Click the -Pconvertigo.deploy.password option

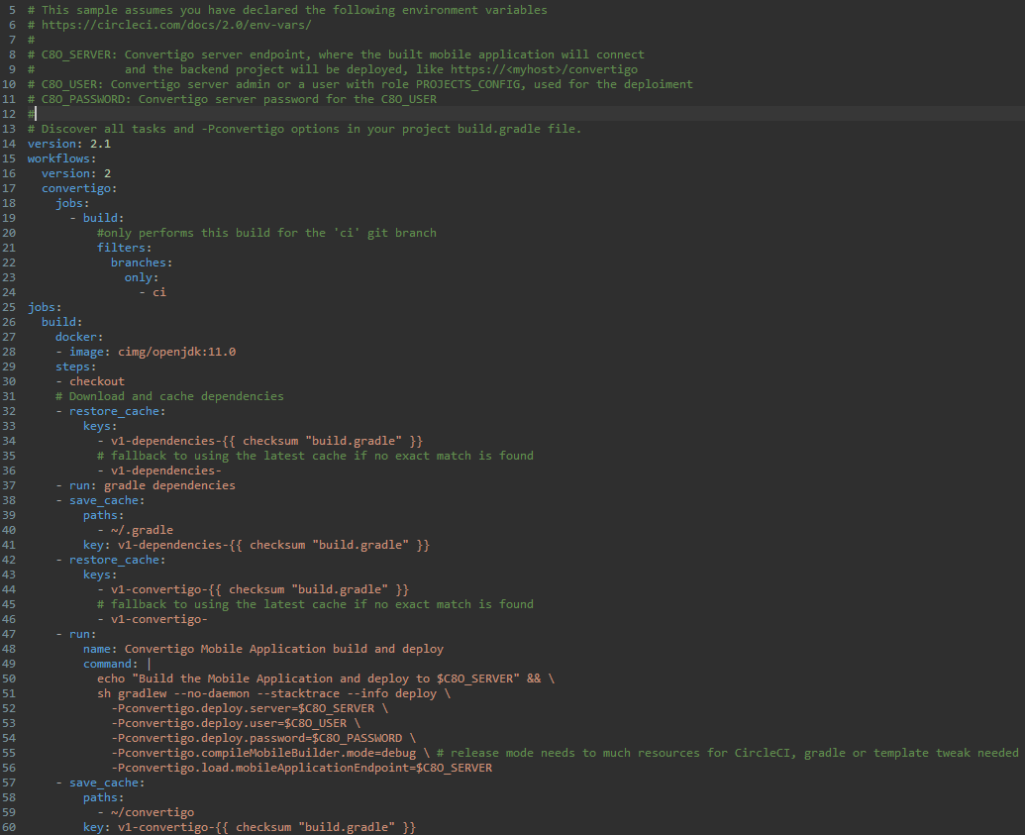(256, 738)
